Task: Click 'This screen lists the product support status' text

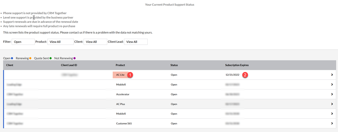Action: coord(78,33)
